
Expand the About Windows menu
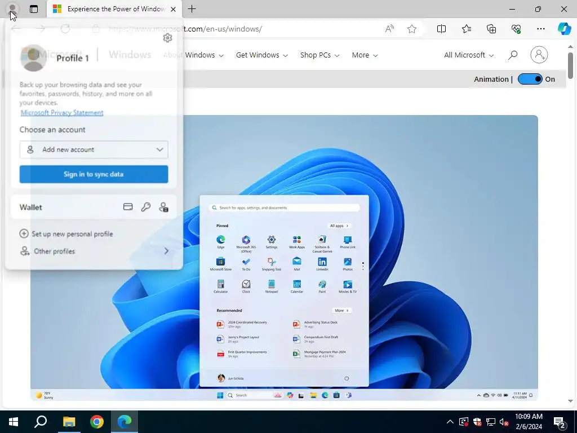pos(193,55)
